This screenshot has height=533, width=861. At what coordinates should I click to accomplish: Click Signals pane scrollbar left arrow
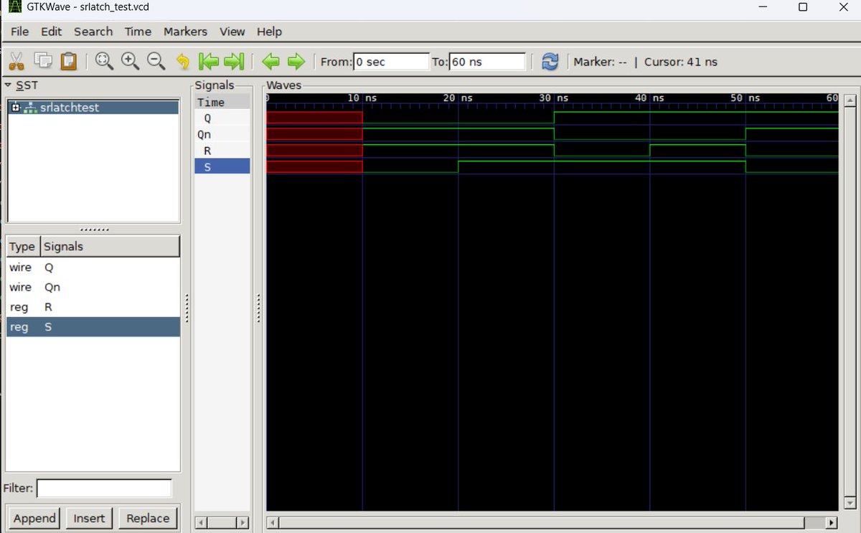[x=201, y=523]
